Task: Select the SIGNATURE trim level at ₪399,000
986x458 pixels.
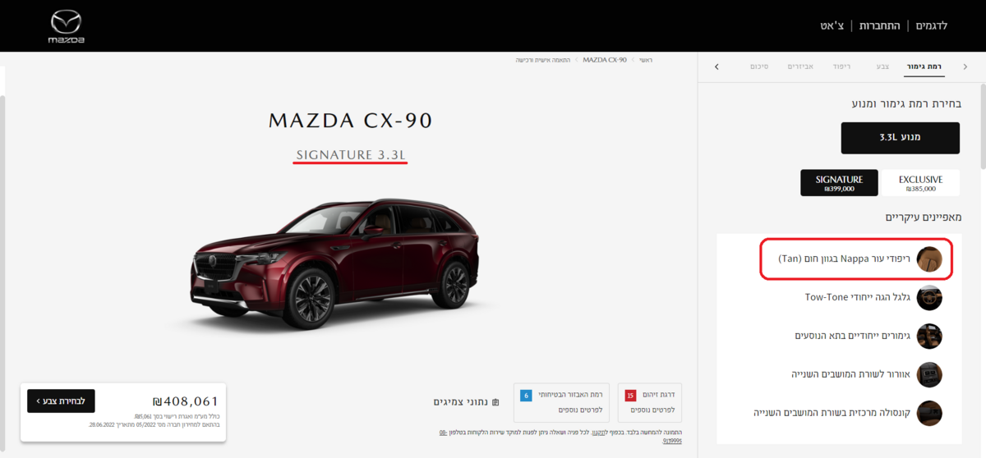Action: point(839,183)
